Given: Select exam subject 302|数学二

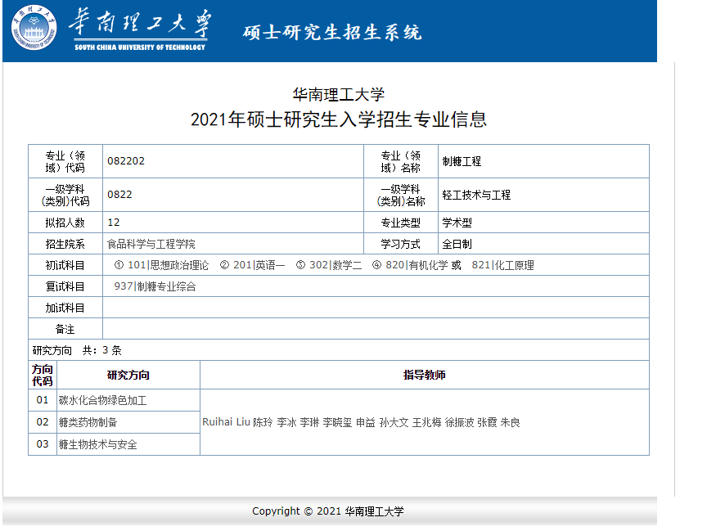Looking at the screenshot, I should click(x=335, y=265).
